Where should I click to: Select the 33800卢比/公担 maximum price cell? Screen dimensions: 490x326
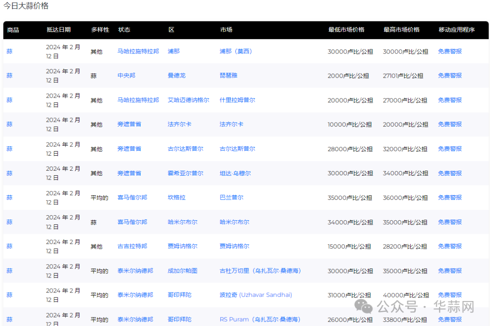point(405,320)
